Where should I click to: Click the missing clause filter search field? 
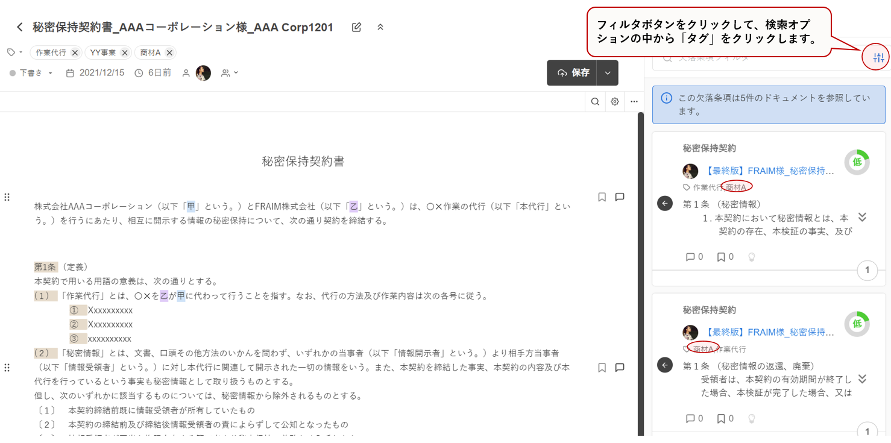tap(760, 58)
